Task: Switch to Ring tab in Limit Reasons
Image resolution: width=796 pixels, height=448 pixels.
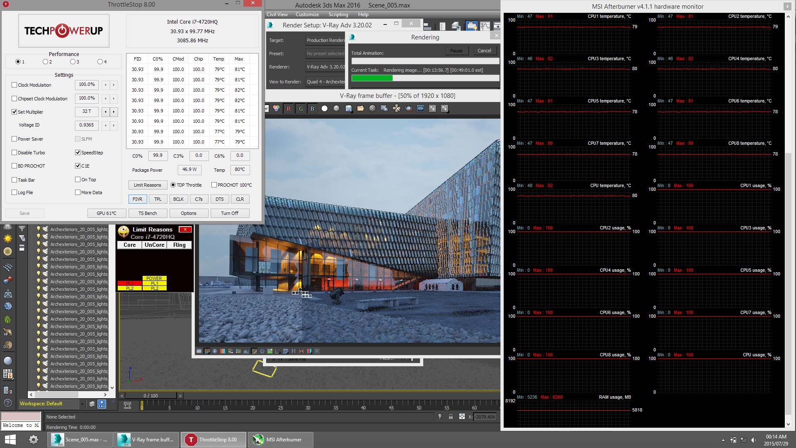Action: pos(179,245)
